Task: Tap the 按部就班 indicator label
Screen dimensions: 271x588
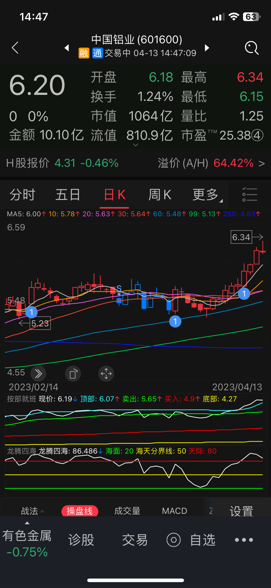Action: coord(22,399)
